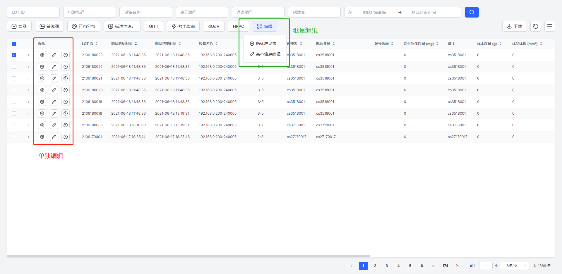Click pencil edit icon for row 2106180020
The image size is (562, 274).
pyautogui.click(x=54, y=90)
